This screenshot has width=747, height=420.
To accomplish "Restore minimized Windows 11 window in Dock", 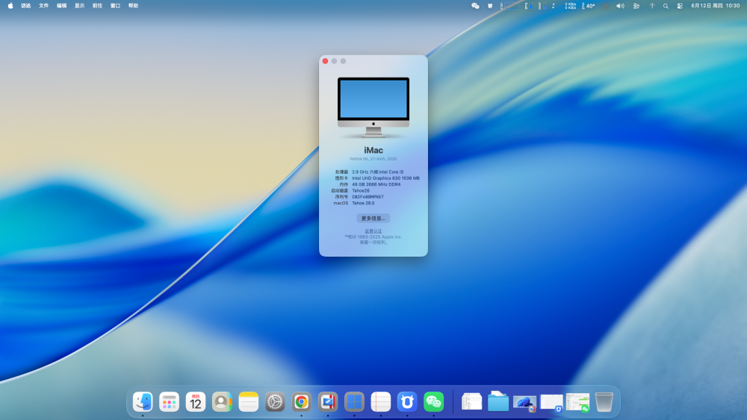I will (524, 403).
